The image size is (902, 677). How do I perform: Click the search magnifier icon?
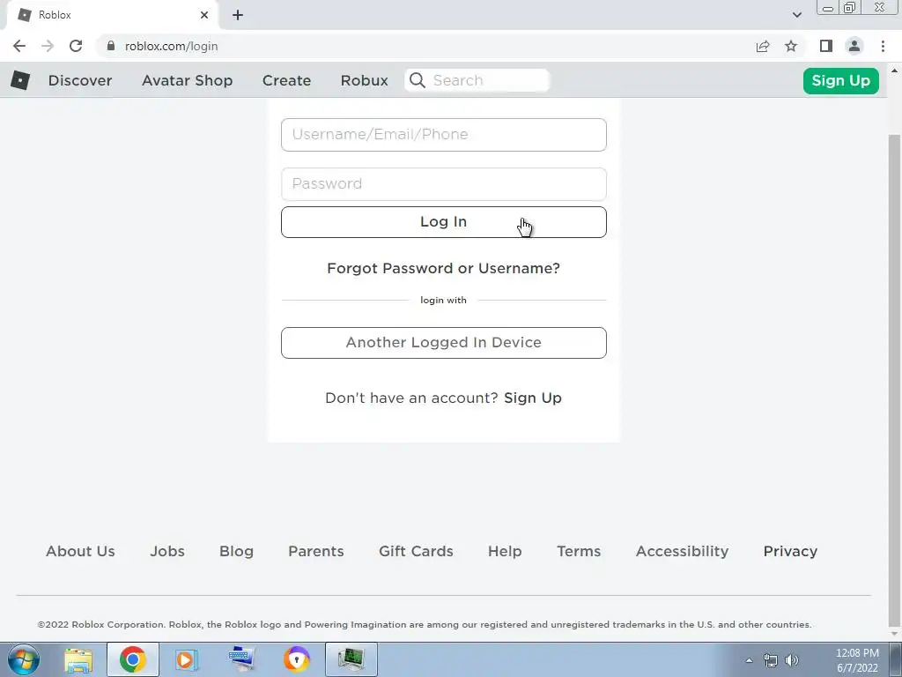[418, 80]
